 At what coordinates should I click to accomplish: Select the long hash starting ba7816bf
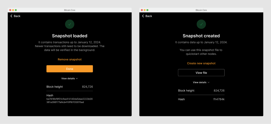coord(70,101)
